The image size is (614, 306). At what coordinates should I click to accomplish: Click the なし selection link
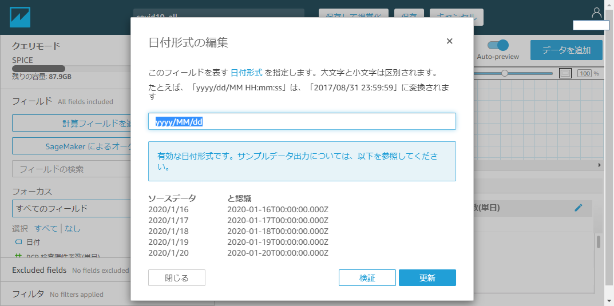tap(73, 229)
